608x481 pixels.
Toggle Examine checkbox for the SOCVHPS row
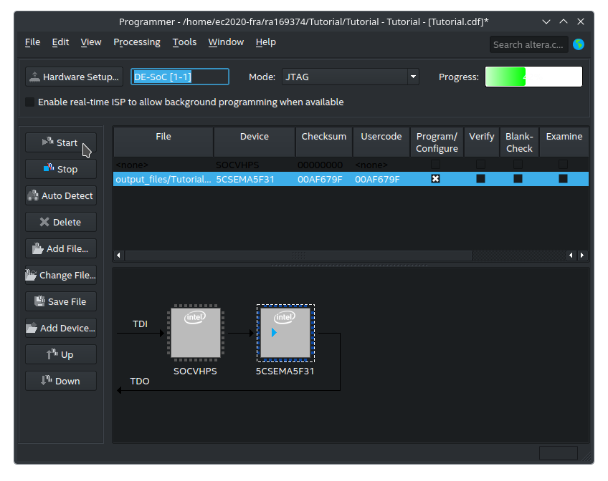[563, 165]
